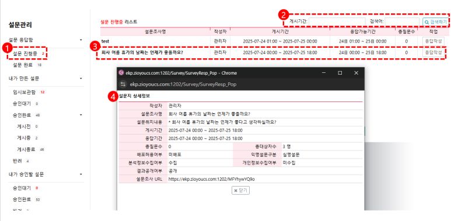Collapse the 설문 응답함 section
451x221 pixels.
point(81,40)
